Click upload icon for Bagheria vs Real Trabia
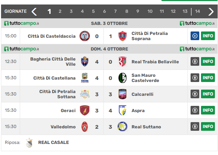 (195, 61)
